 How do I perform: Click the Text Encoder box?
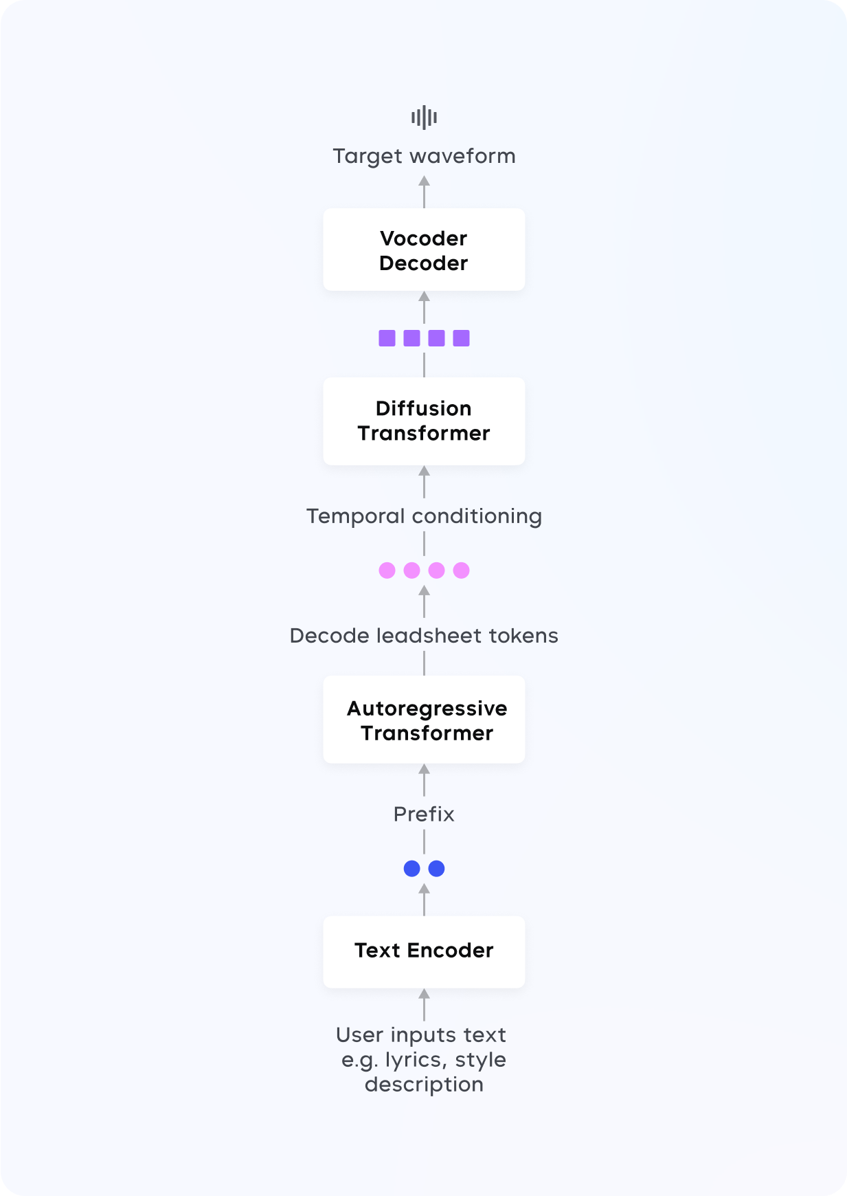pyautogui.click(x=424, y=952)
